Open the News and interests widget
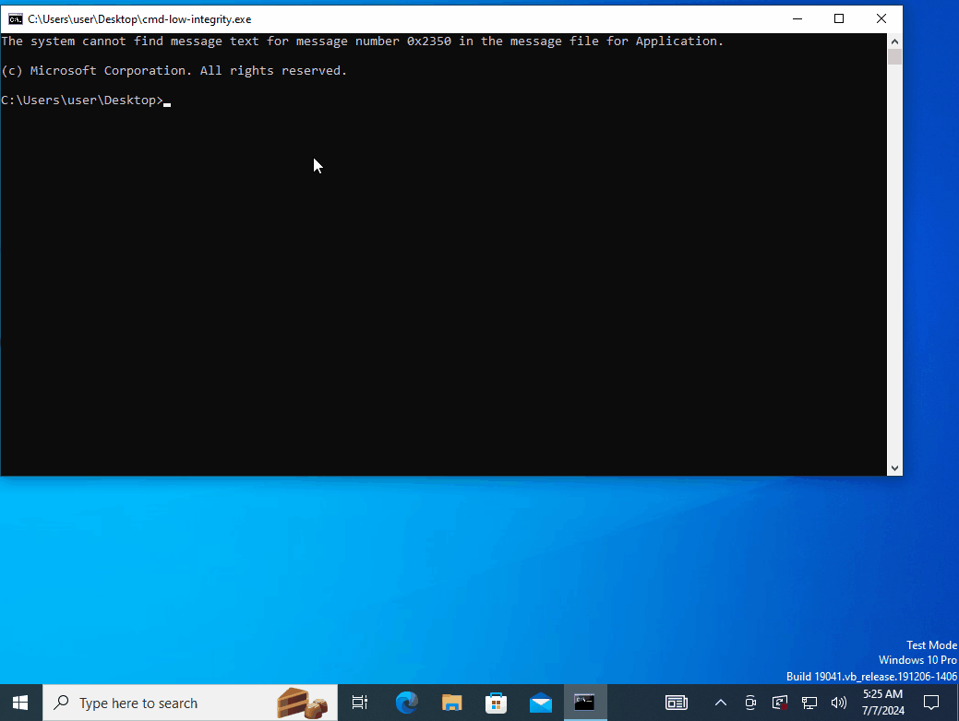Image resolution: width=959 pixels, height=721 pixels. [x=677, y=703]
